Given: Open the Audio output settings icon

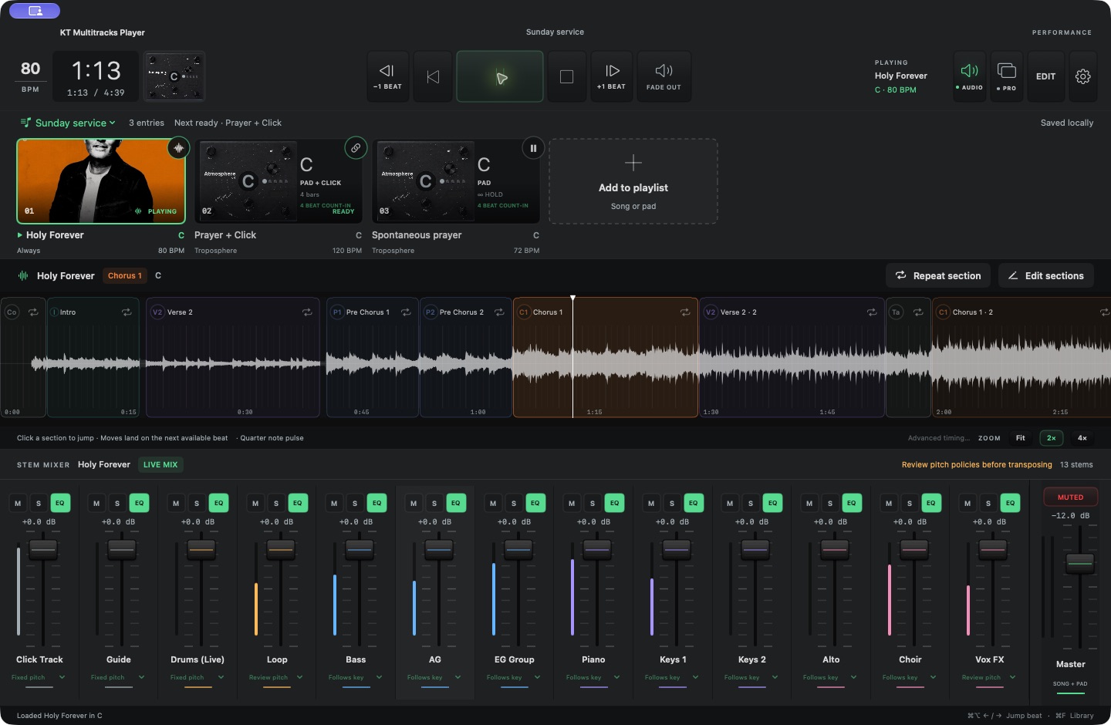Looking at the screenshot, I should (969, 76).
